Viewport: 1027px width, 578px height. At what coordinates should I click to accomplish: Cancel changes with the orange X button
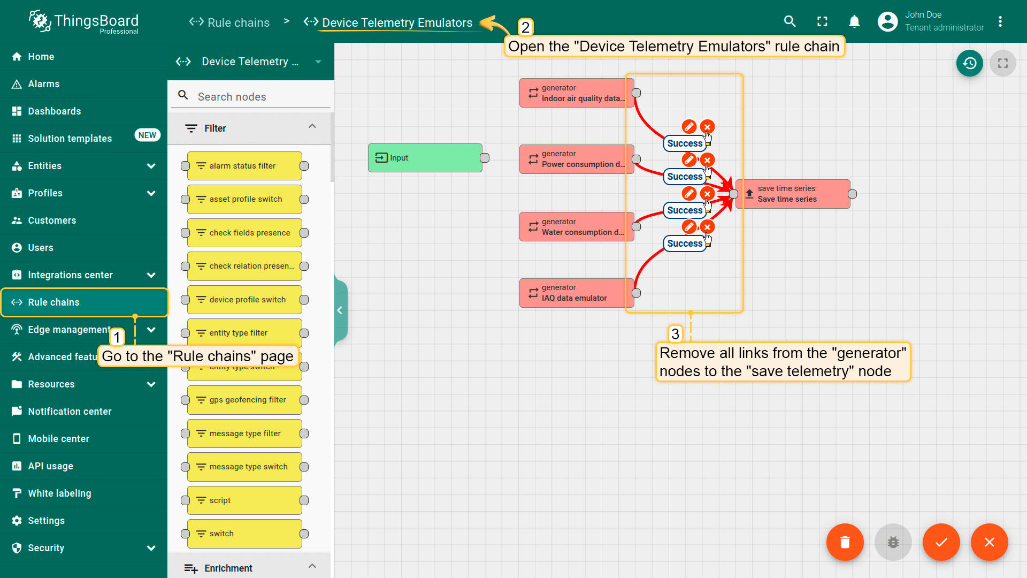pos(989,542)
